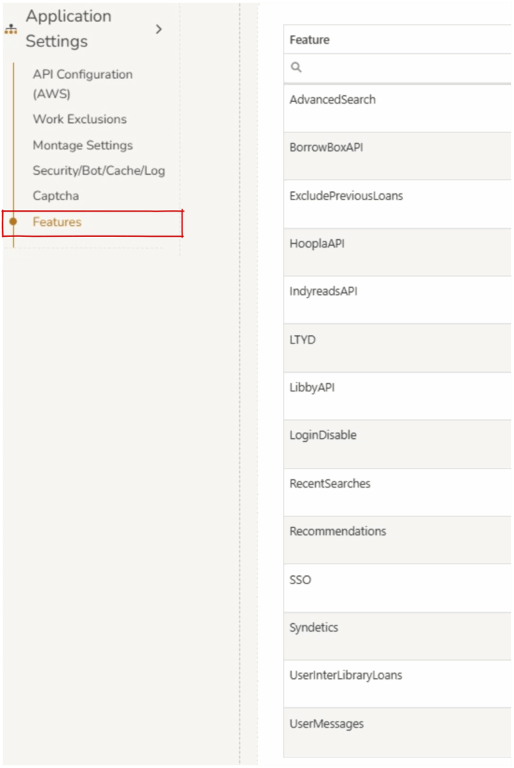This screenshot has width=514, height=768.
Task: Open the Captcha settings
Action: pos(56,196)
